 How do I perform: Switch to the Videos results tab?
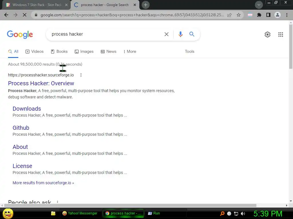click(x=35, y=52)
